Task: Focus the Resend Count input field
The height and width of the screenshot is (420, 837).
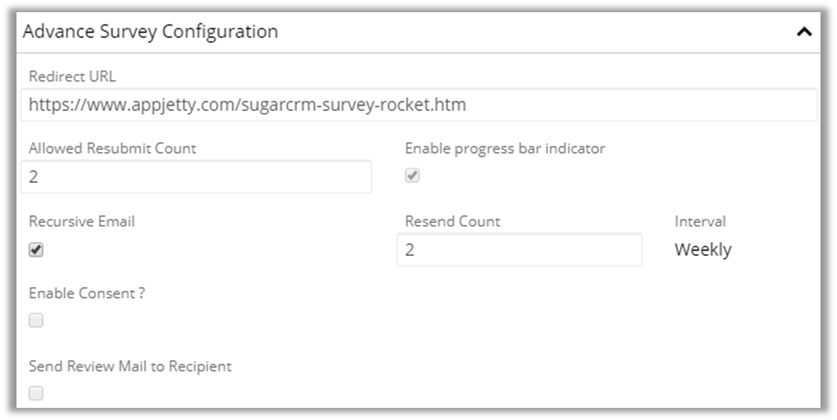Action: pos(519,250)
